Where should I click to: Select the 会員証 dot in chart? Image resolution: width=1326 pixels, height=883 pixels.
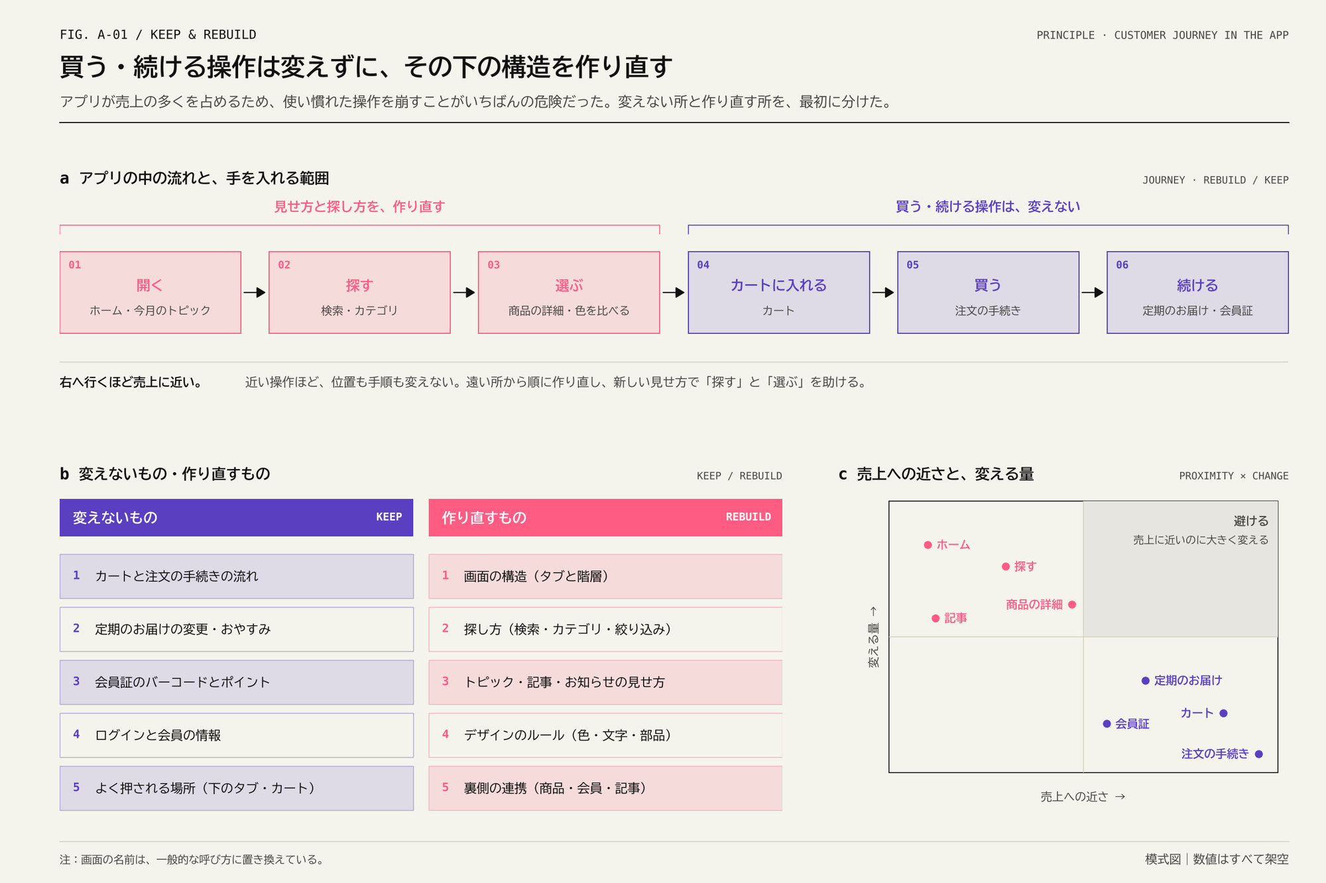(x=1107, y=724)
